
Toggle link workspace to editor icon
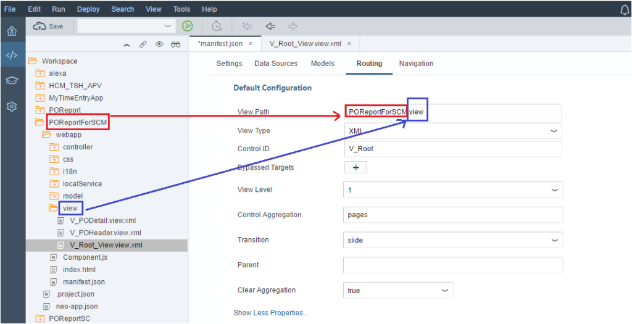click(x=143, y=44)
